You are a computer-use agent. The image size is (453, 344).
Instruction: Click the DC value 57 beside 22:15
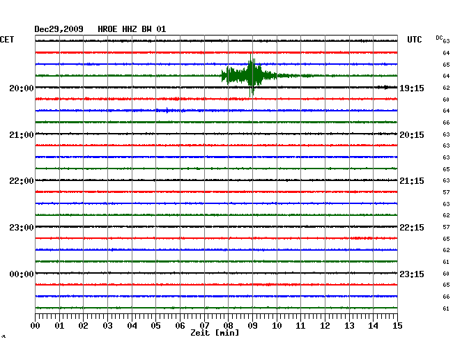(x=446, y=228)
